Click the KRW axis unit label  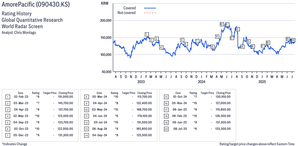click(105, 4)
